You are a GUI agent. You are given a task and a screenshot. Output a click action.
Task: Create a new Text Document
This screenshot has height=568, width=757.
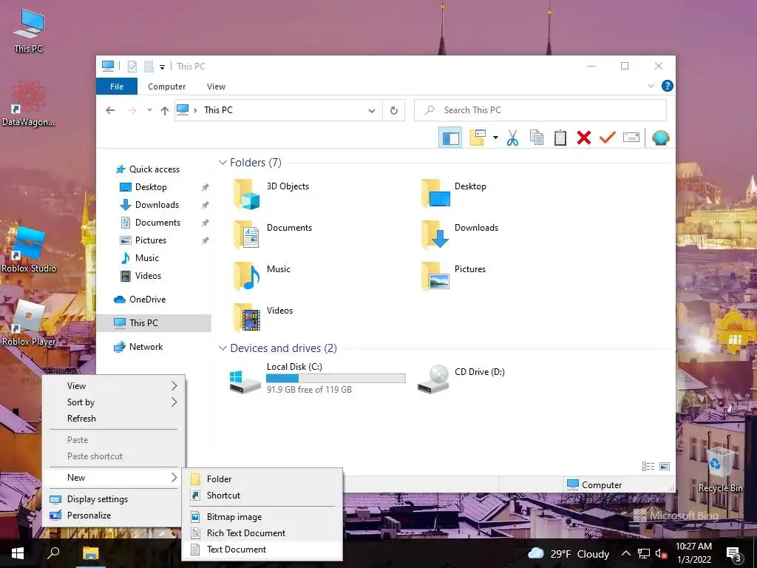tap(262, 550)
